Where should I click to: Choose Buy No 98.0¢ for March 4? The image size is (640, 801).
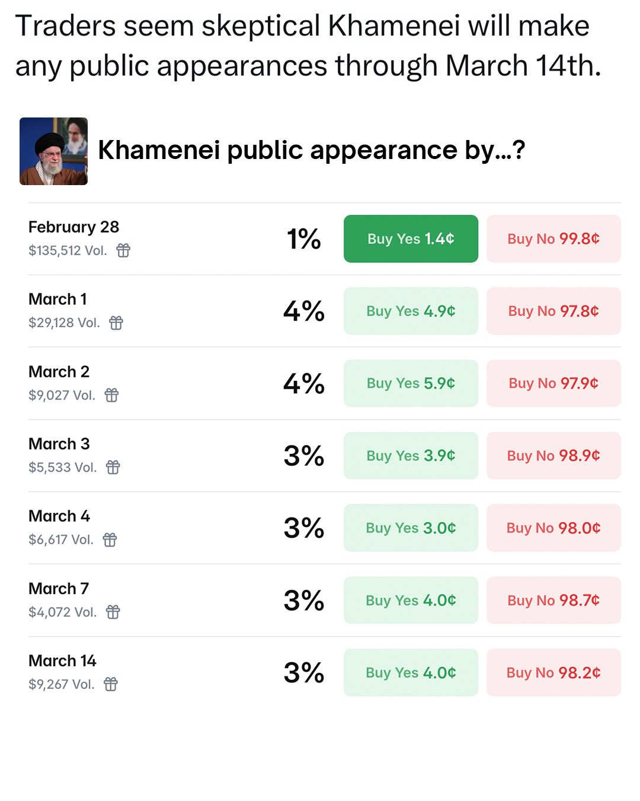point(553,528)
